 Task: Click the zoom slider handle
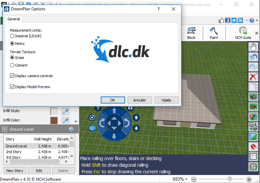point(230,179)
